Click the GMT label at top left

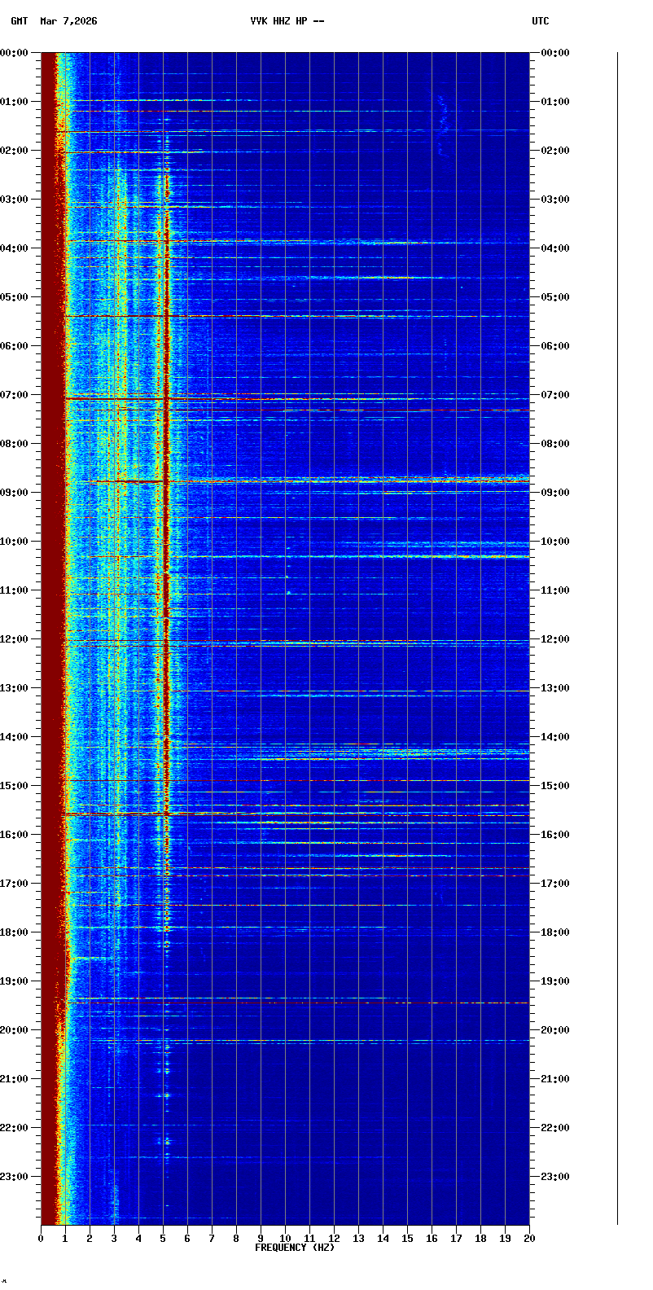click(x=19, y=21)
